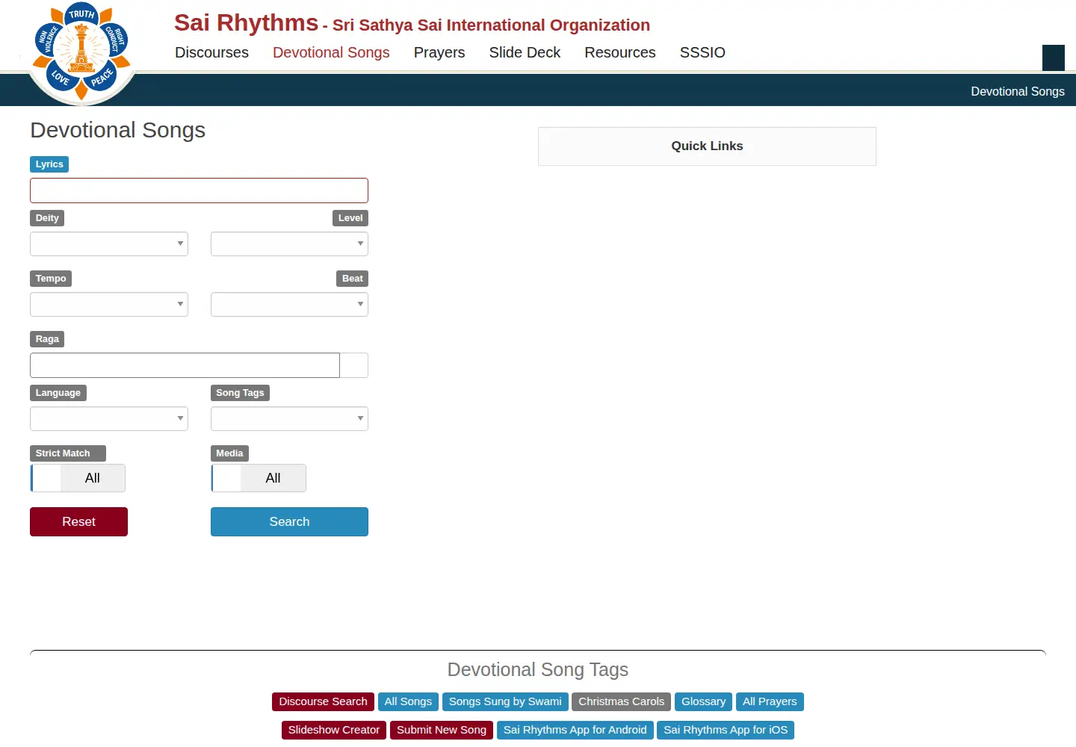Click the Sai Rhythms site title
The height and width of the screenshot is (747, 1076).
[246, 22]
